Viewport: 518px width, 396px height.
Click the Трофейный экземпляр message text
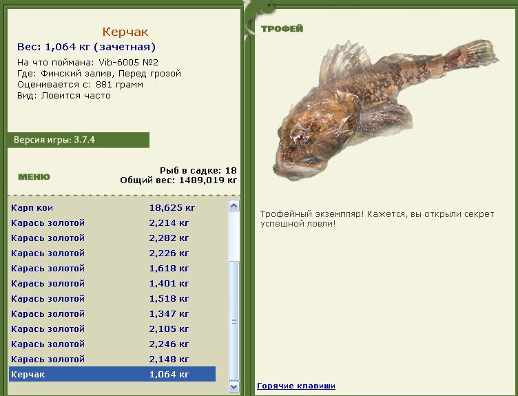click(377, 218)
